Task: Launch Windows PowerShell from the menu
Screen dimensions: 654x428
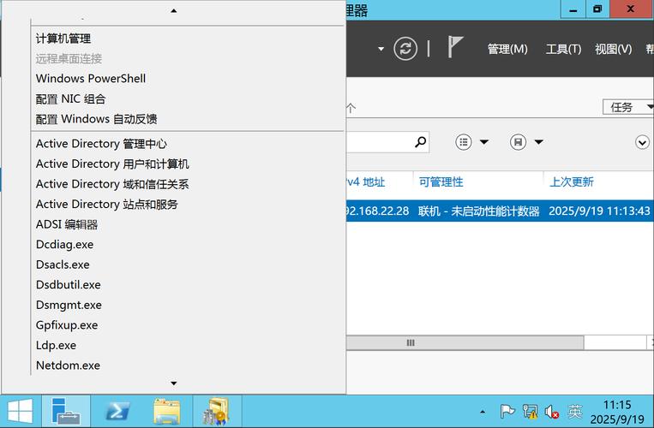Action: 91,79
